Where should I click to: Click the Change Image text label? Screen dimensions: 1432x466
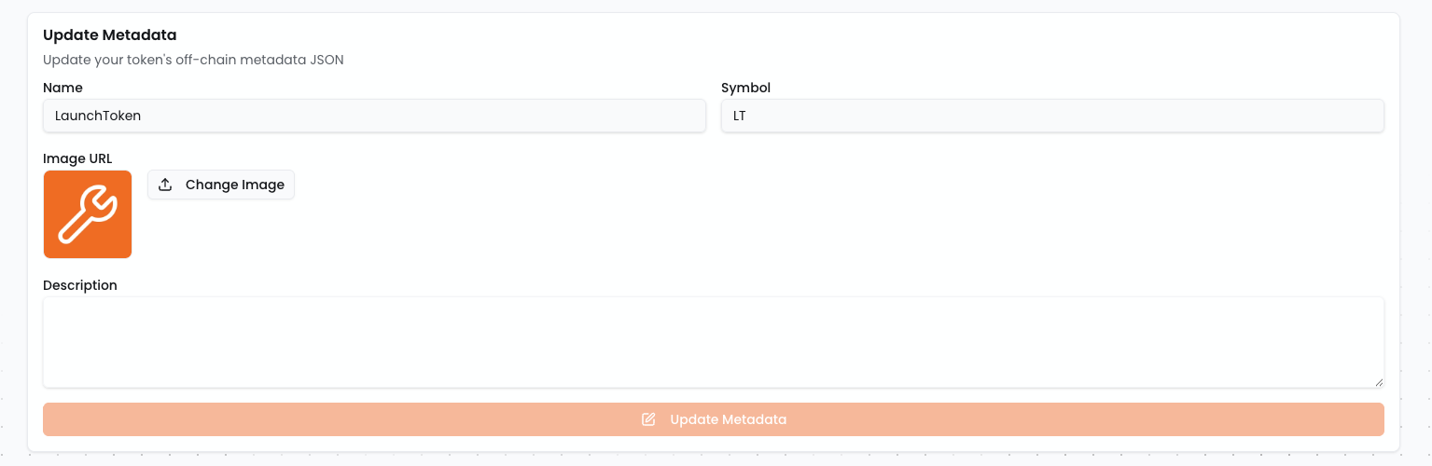235,185
